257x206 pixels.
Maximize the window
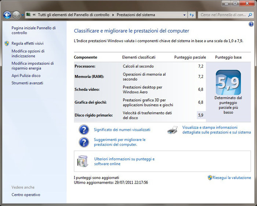pyautogui.click(x=235, y=4)
